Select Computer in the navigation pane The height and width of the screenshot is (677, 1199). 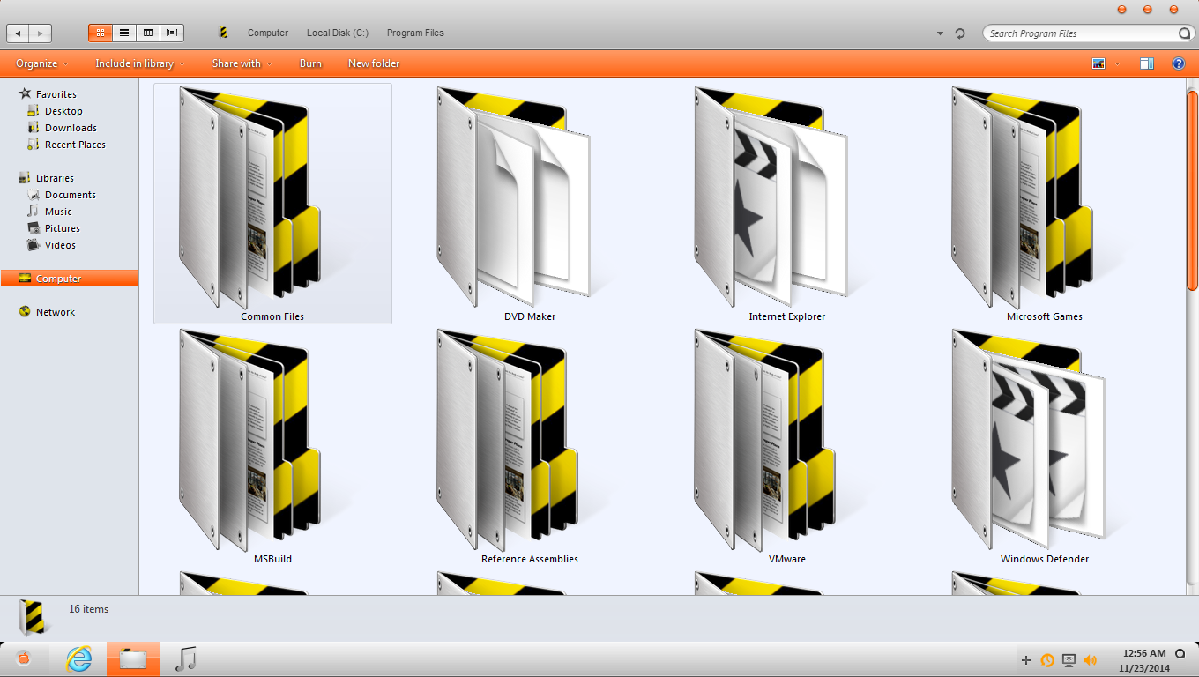pyautogui.click(x=70, y=279)
